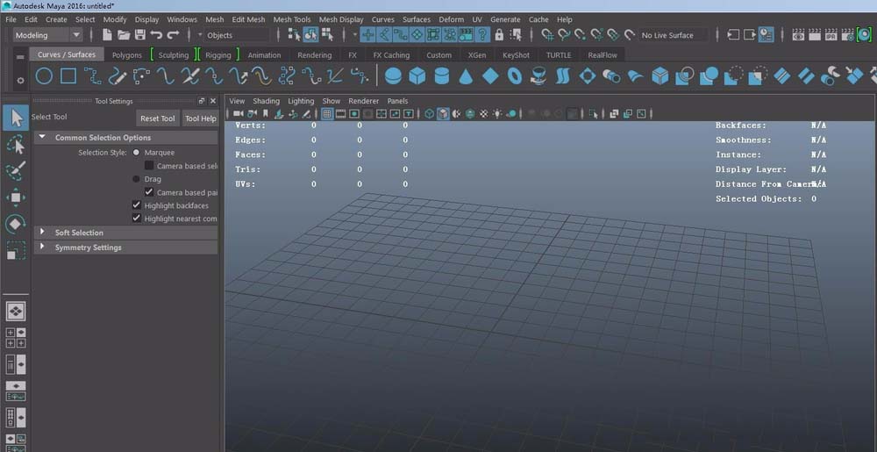Open the Modeling menu set dropdown
This screenshot has height=452, width=877.
click(47, 35)
